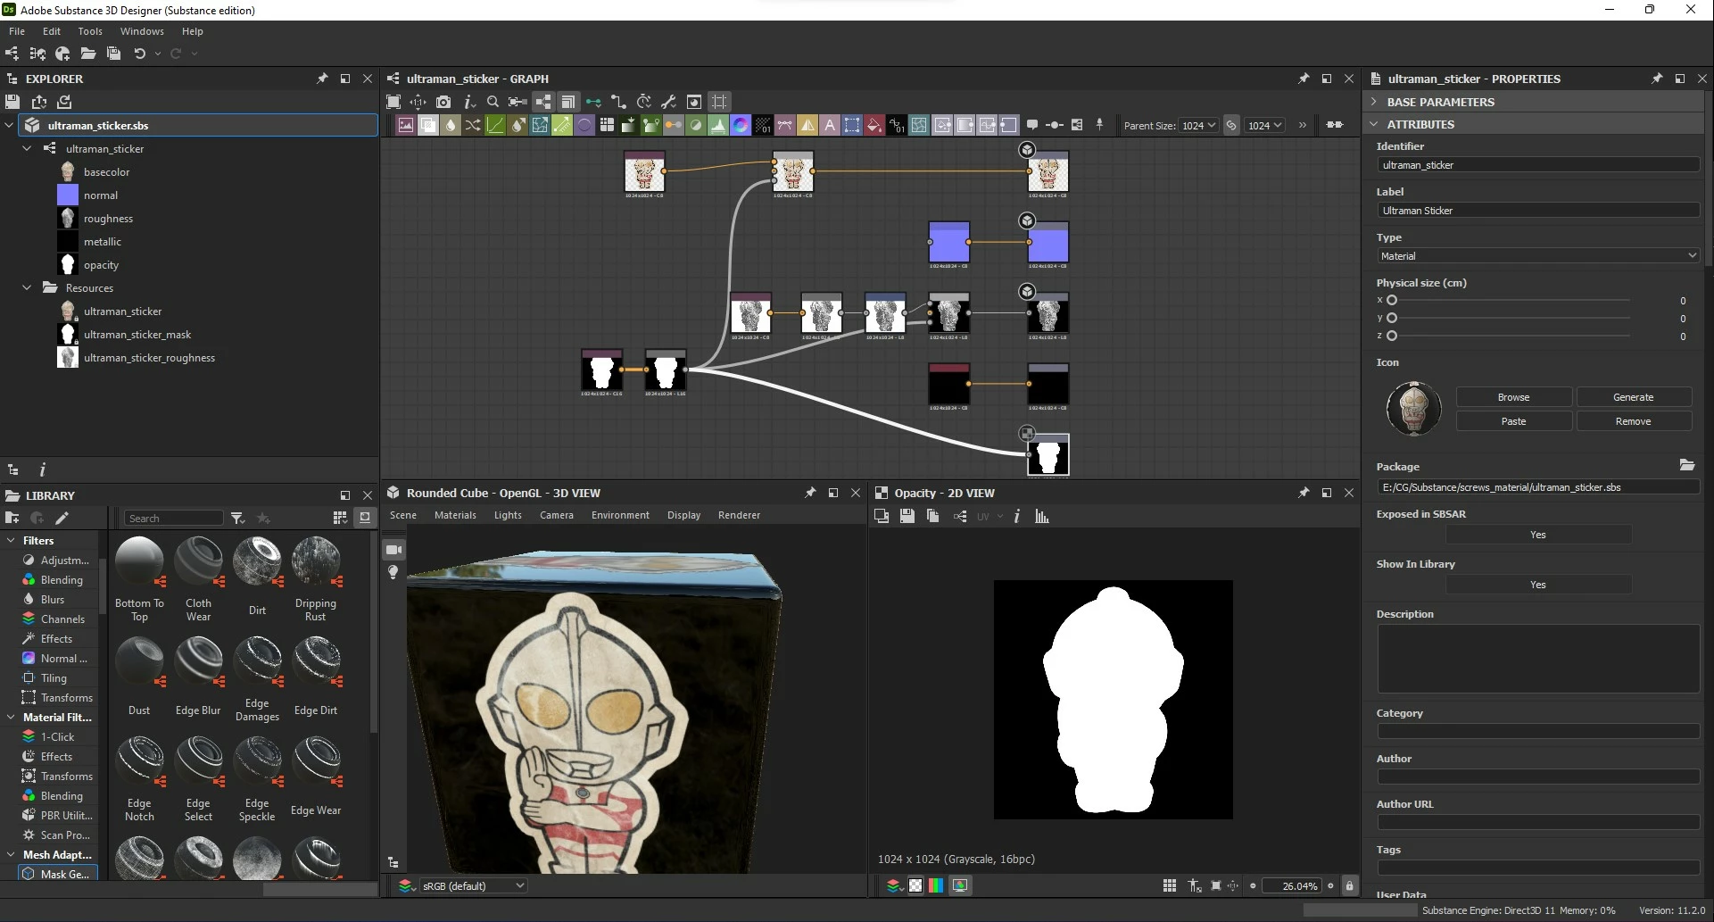The height and width of the screenshot is (922, 1714).
Task: Open the Edit menu
Action: click(52, 31)
